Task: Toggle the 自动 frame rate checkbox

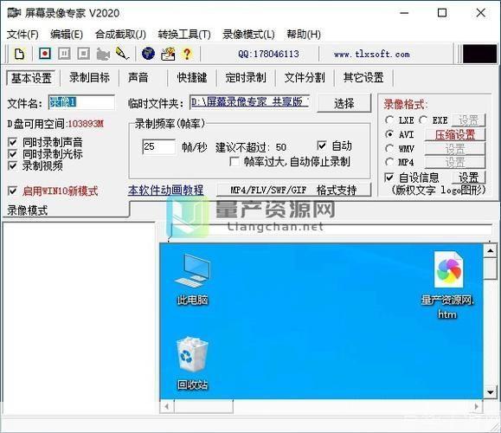Action: (x=322, y=145)
